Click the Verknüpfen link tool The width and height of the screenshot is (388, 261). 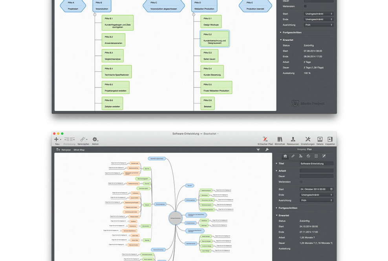(x=82, y=140)
